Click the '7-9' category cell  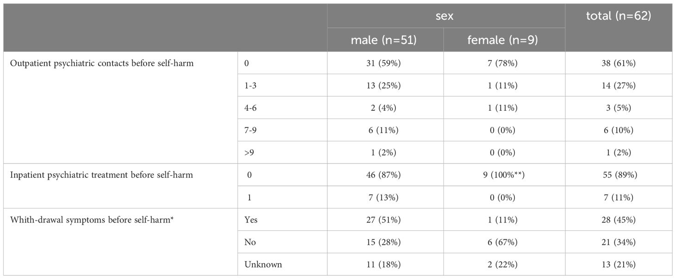point(282,130)
